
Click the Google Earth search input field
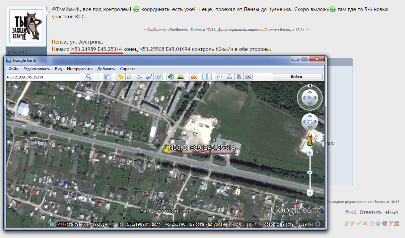point(43,77)
